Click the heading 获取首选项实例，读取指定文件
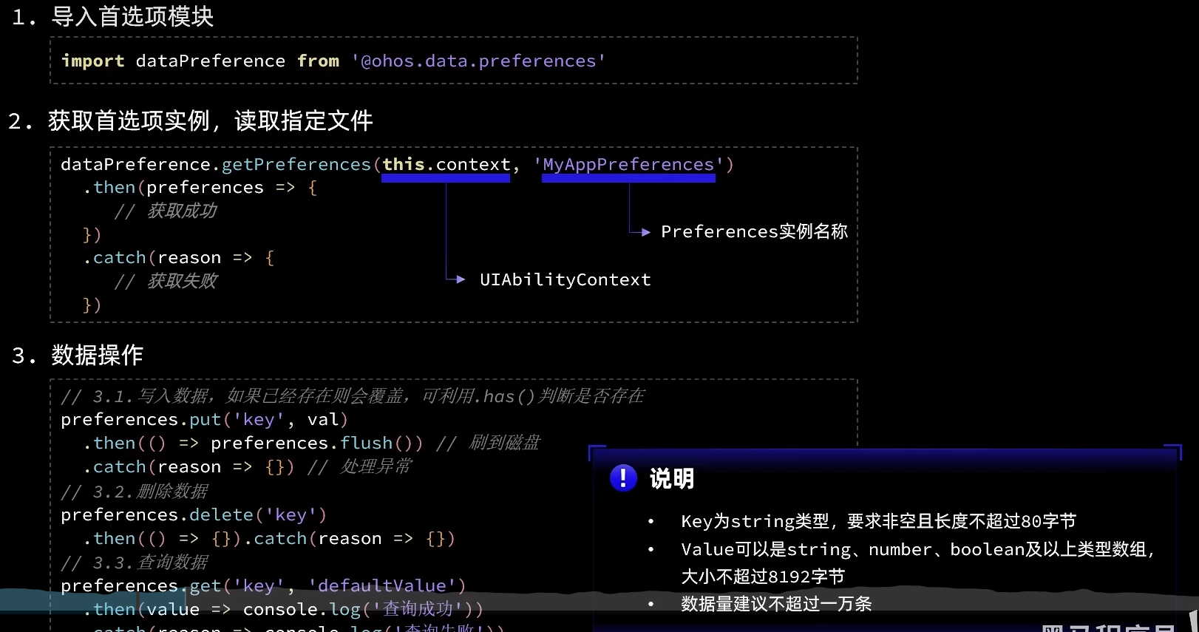 pos(210,120)
